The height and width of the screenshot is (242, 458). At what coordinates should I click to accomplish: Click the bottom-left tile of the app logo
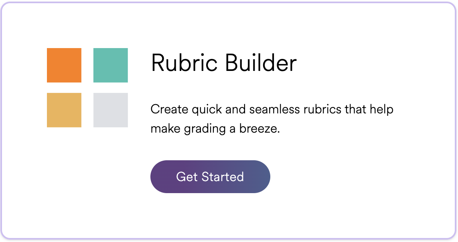64,110
